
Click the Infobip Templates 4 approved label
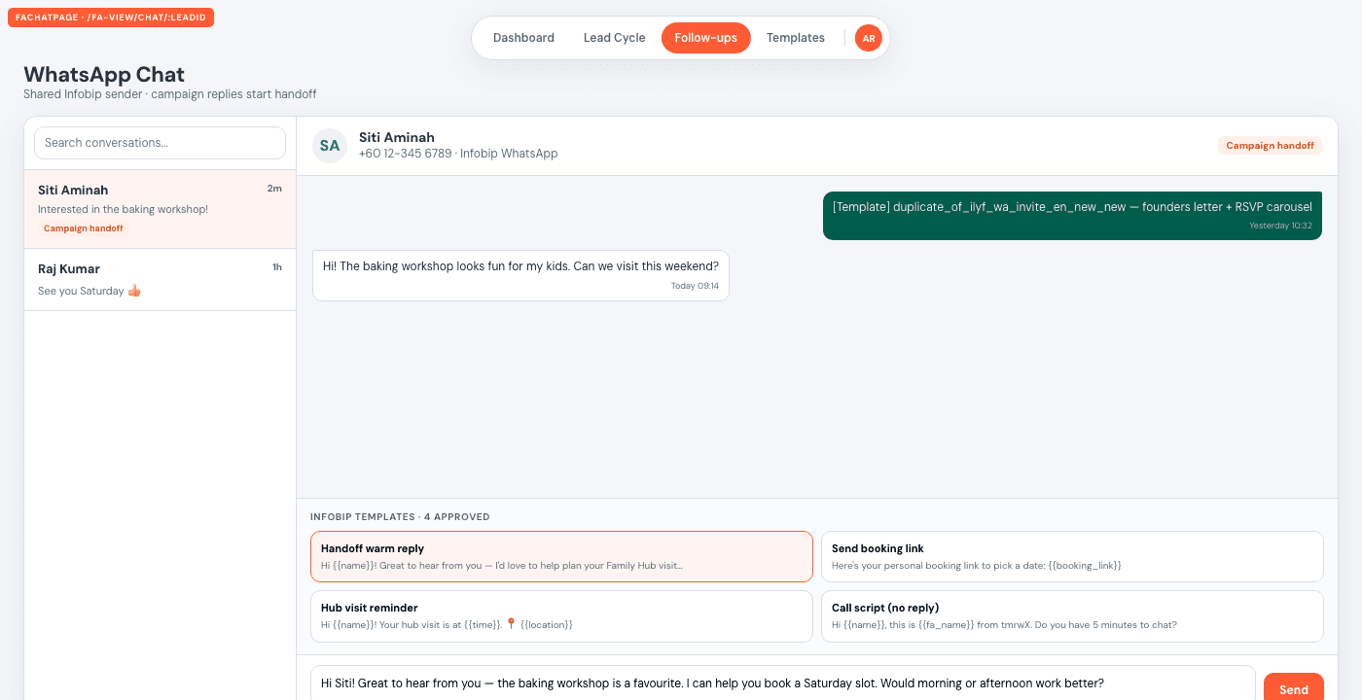tap(400, 517)
